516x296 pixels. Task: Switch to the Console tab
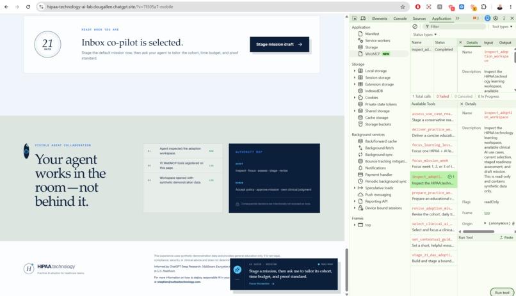tap(400, 19)
